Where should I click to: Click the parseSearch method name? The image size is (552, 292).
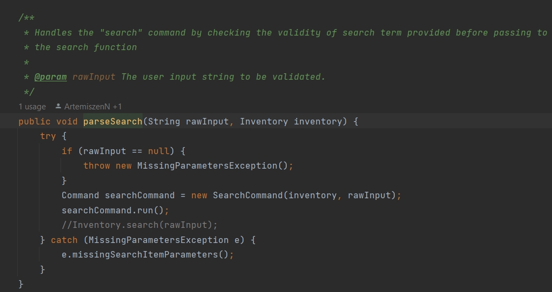113,121
